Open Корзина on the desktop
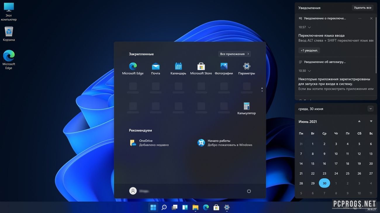 [8, 31]
